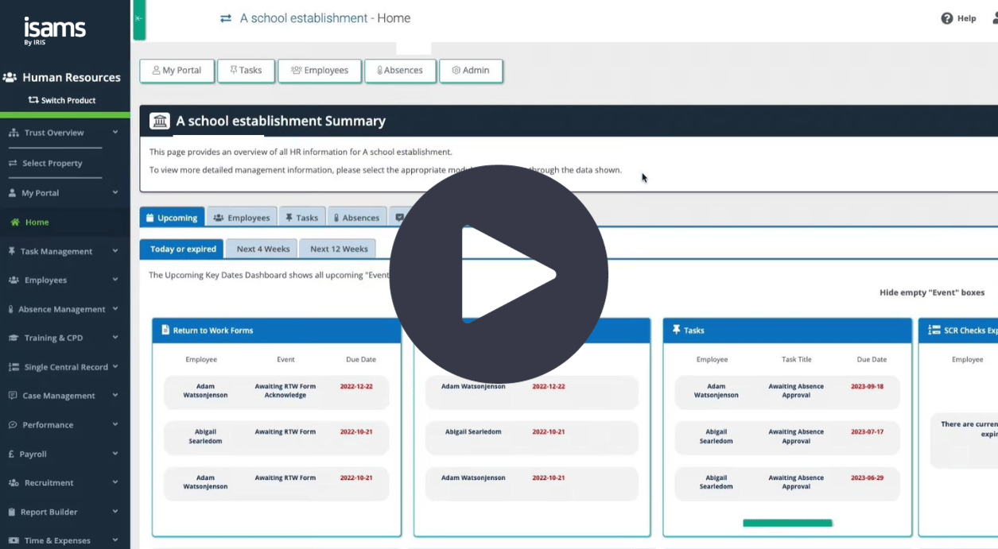Click the Payroll pound sign icon
The width and height of the screenshot is (998, 549).
[x=13, y=454]
